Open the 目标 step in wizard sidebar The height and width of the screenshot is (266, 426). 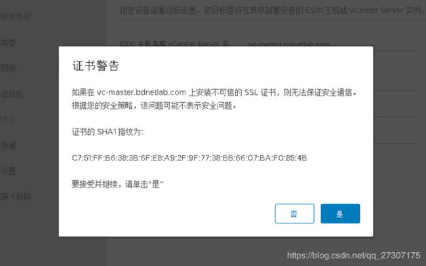coord(9,68)
